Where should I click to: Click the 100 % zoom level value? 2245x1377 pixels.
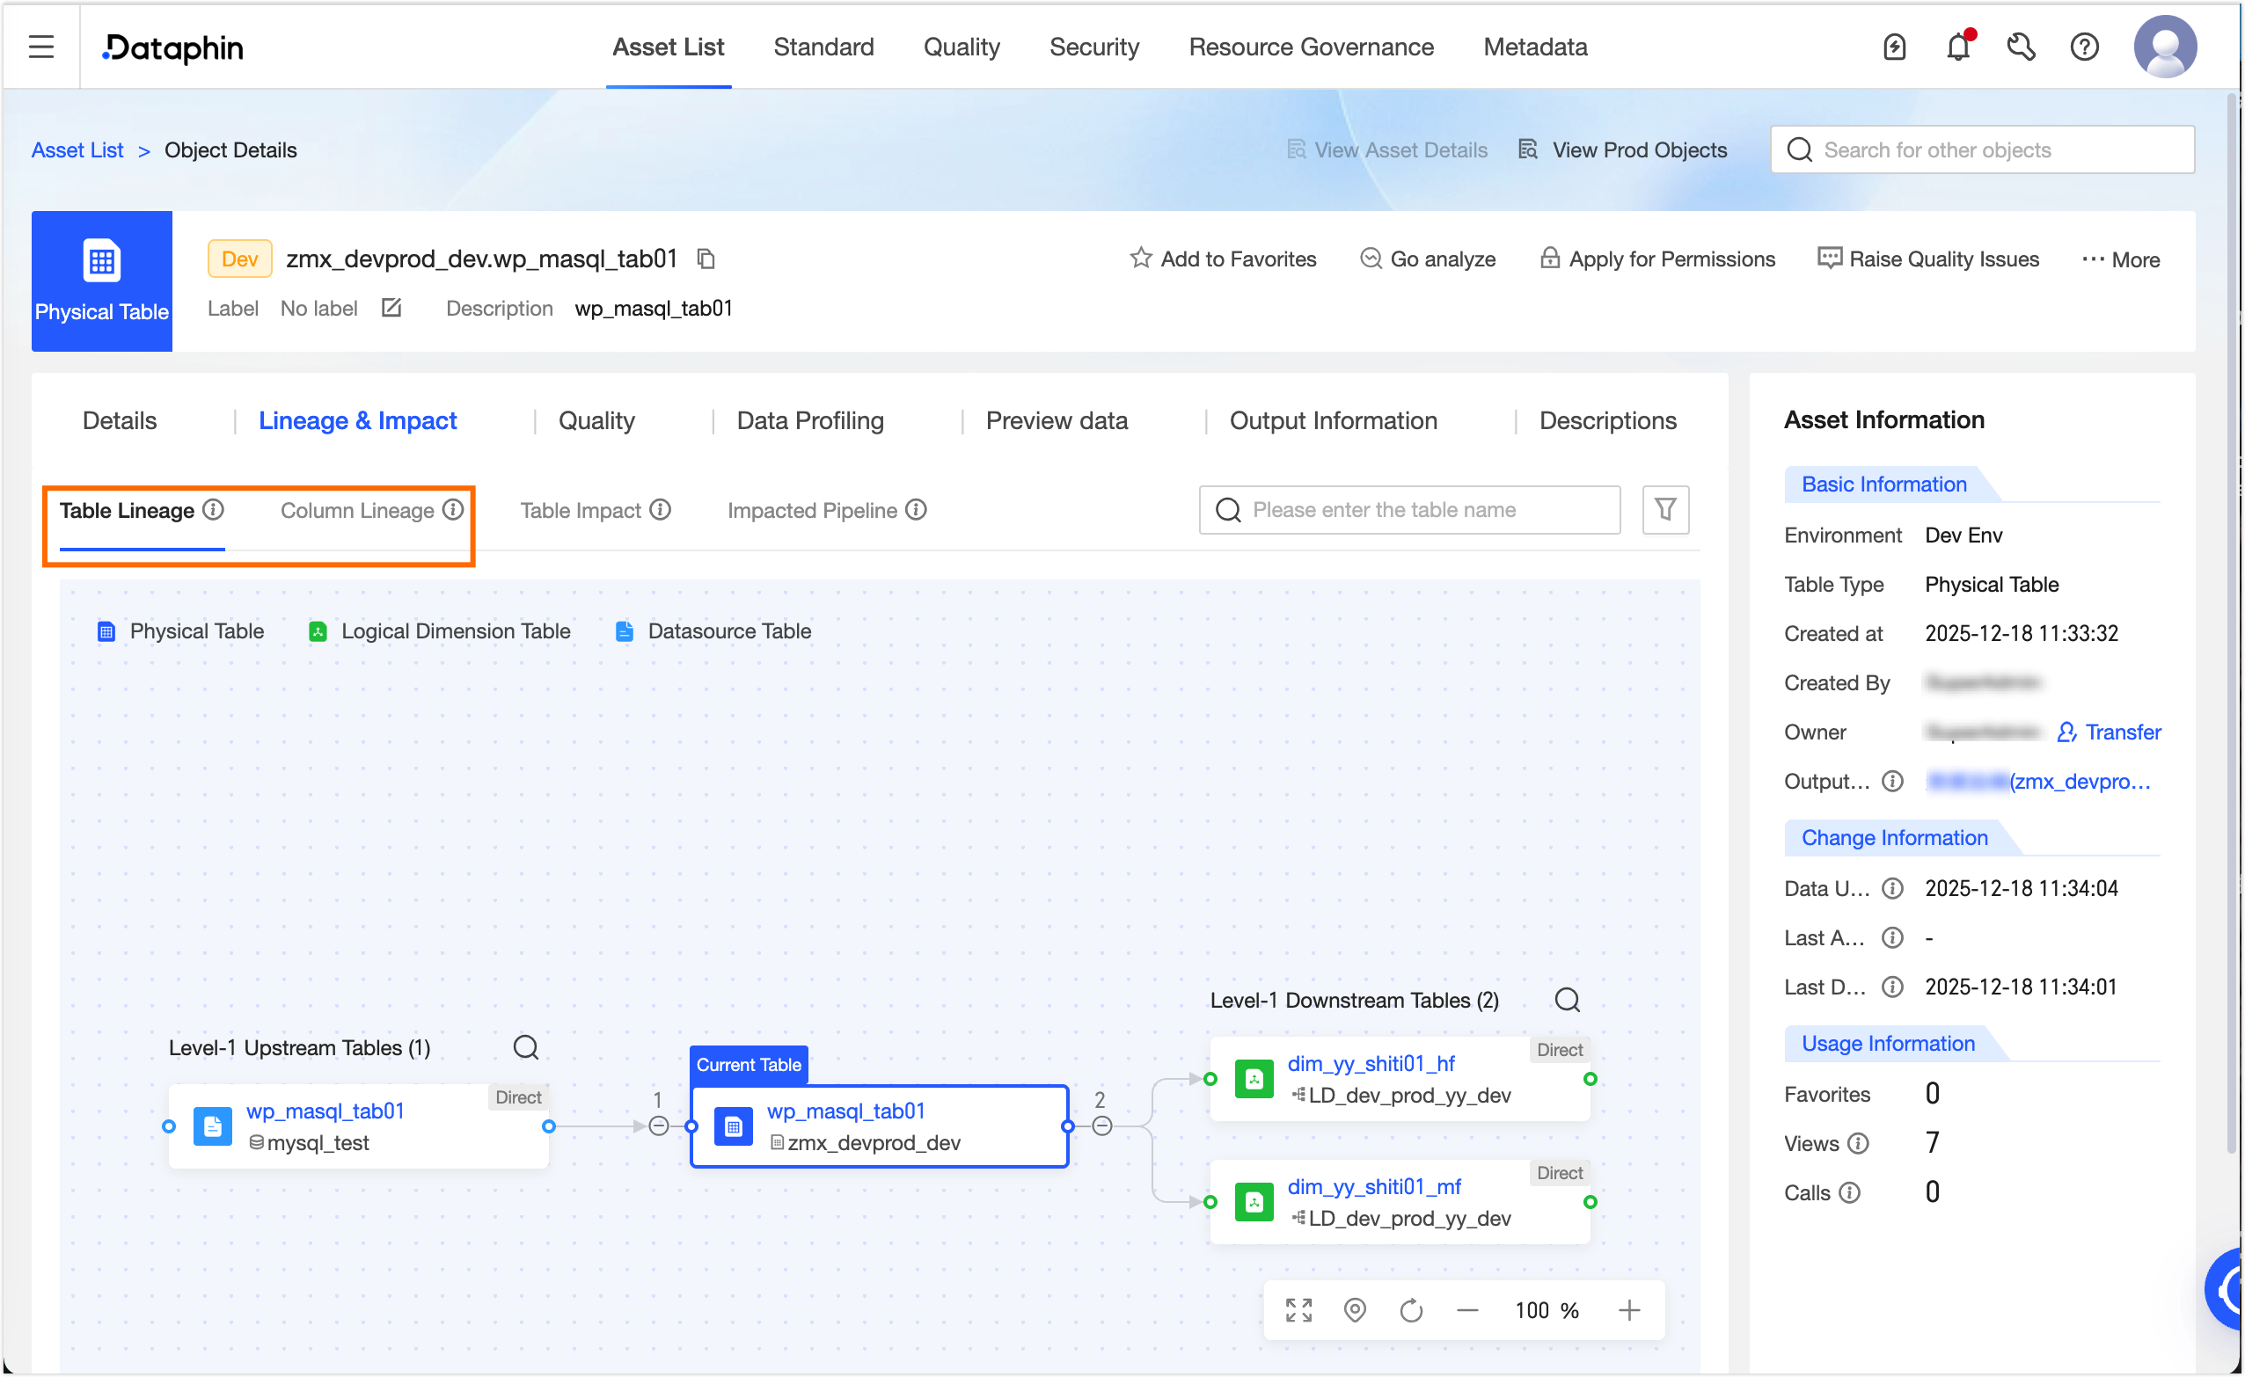(1547, 1309)
